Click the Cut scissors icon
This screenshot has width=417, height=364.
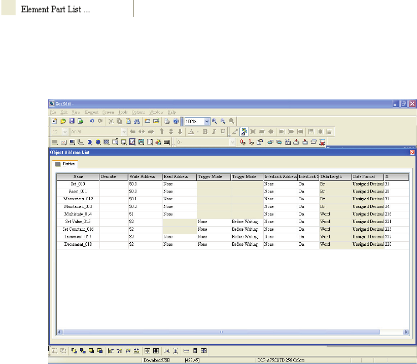click(x=111, y=122)
